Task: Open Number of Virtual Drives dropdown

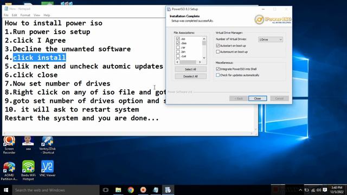Action: [271, 40]
